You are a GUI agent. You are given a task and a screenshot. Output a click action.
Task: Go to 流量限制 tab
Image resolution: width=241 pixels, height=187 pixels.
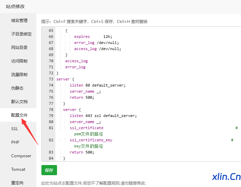click(19, 75)
